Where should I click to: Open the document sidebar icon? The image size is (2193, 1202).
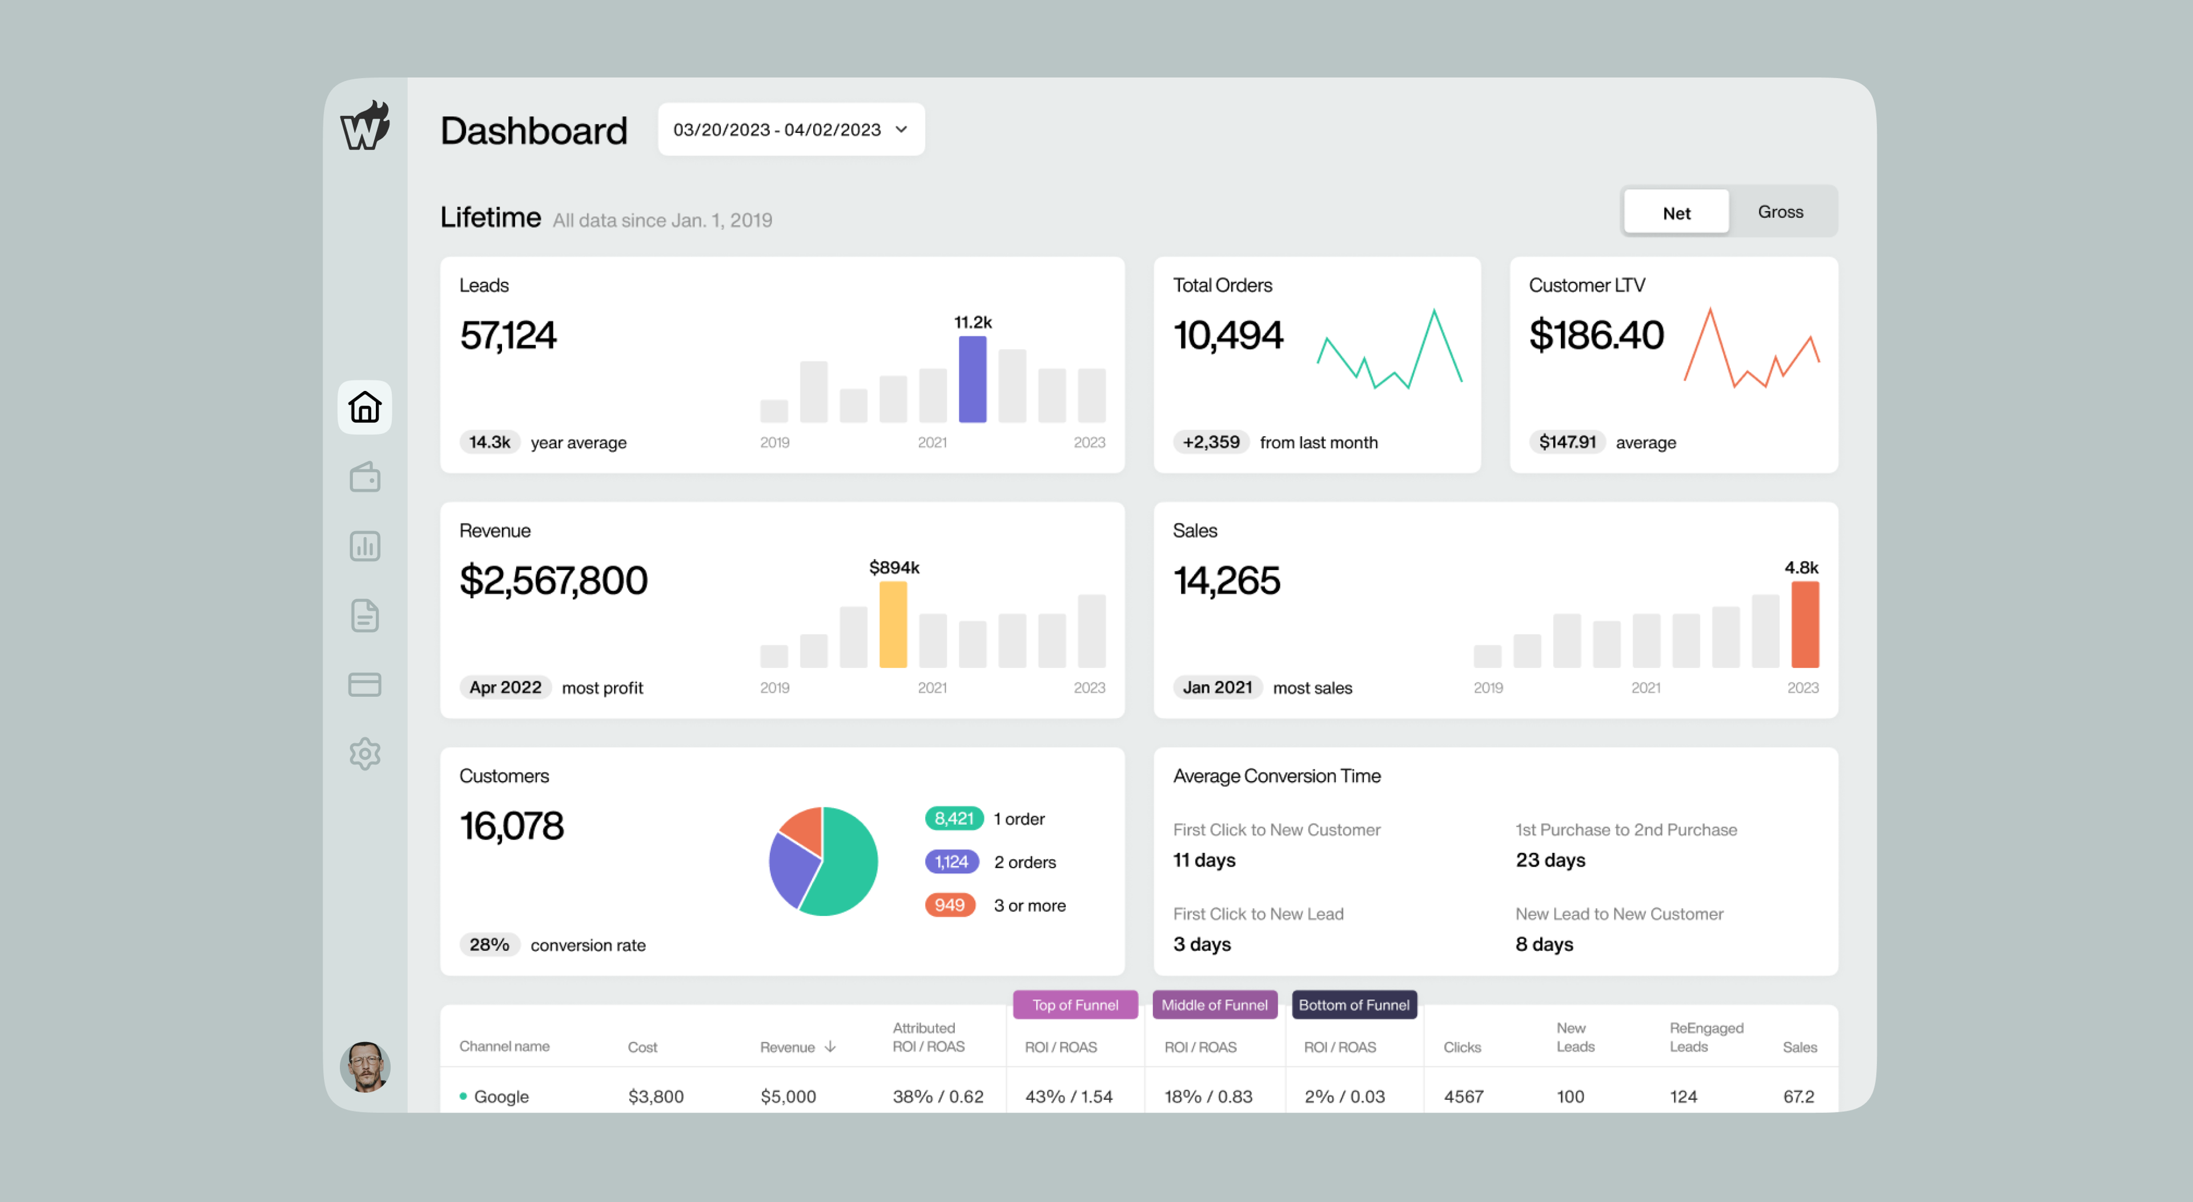coord(364,615)
